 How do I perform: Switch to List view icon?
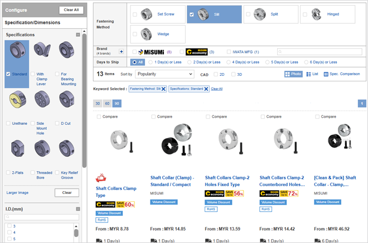tap(312, 74)
